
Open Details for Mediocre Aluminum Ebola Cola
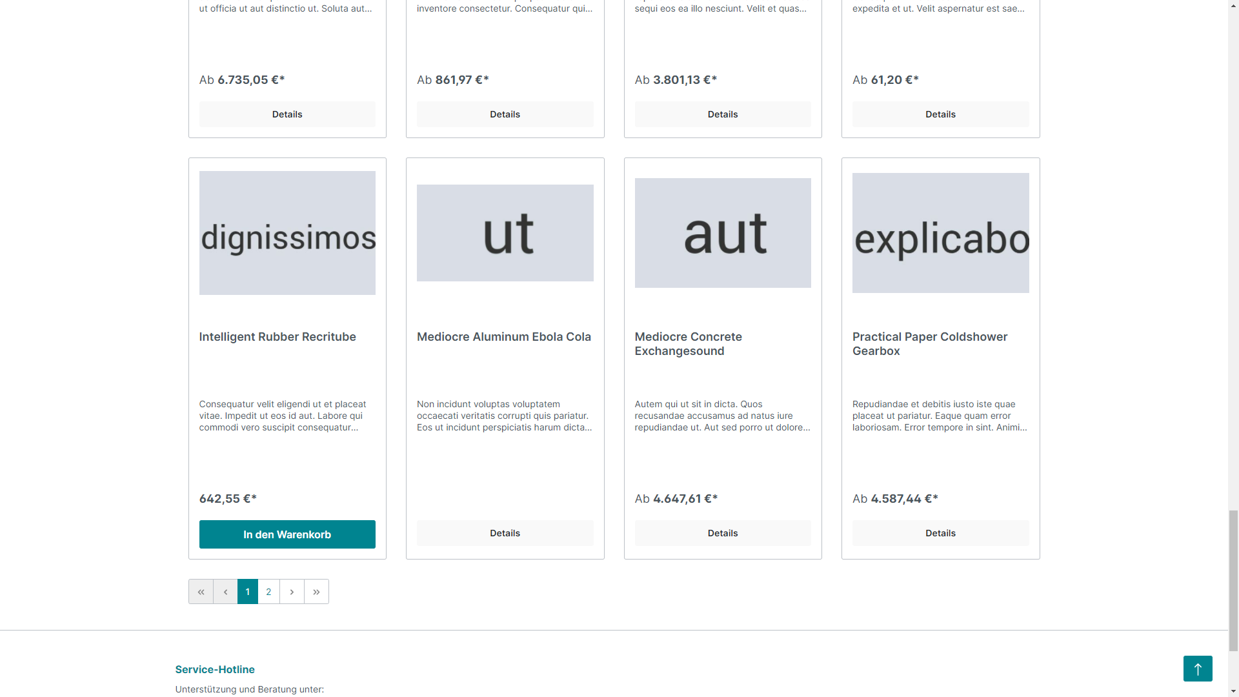(x=505, y=533)
